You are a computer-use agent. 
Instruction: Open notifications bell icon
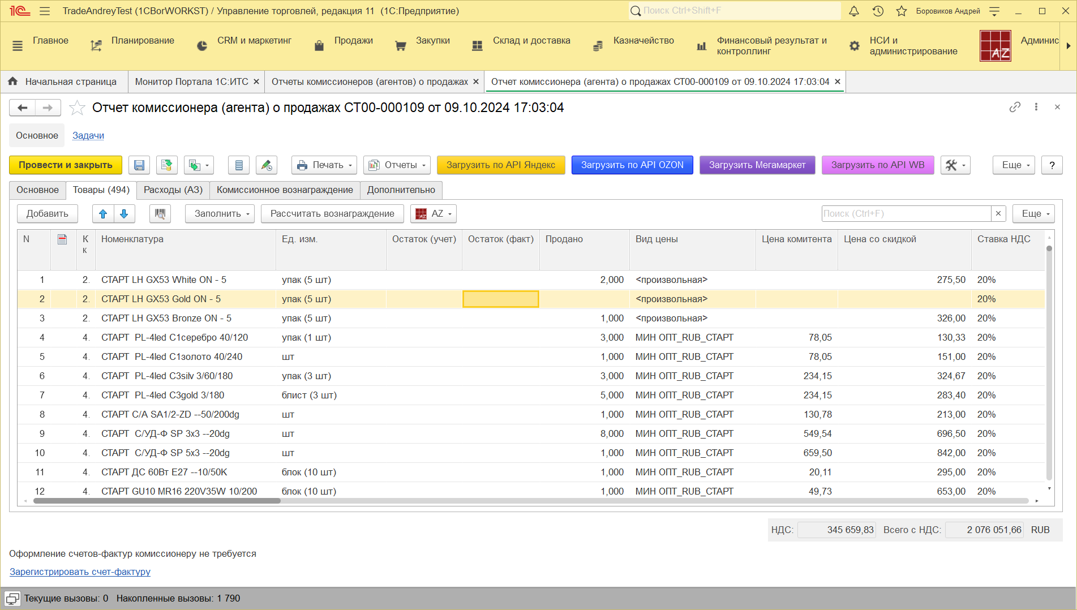(x=854, y=11)
